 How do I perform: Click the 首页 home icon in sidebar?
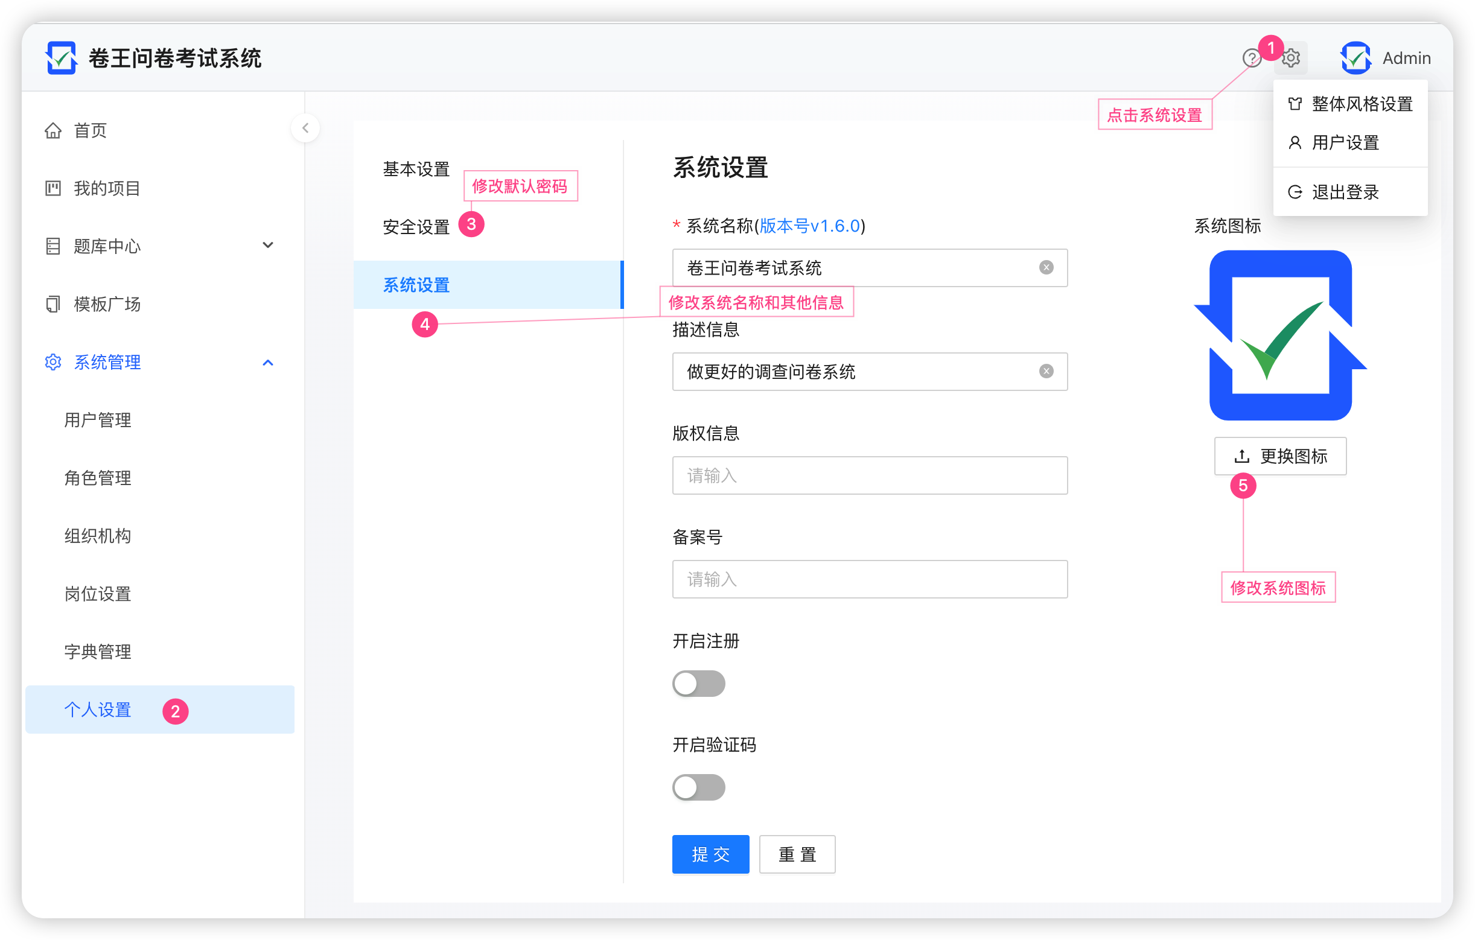click(x=53, y=130)
